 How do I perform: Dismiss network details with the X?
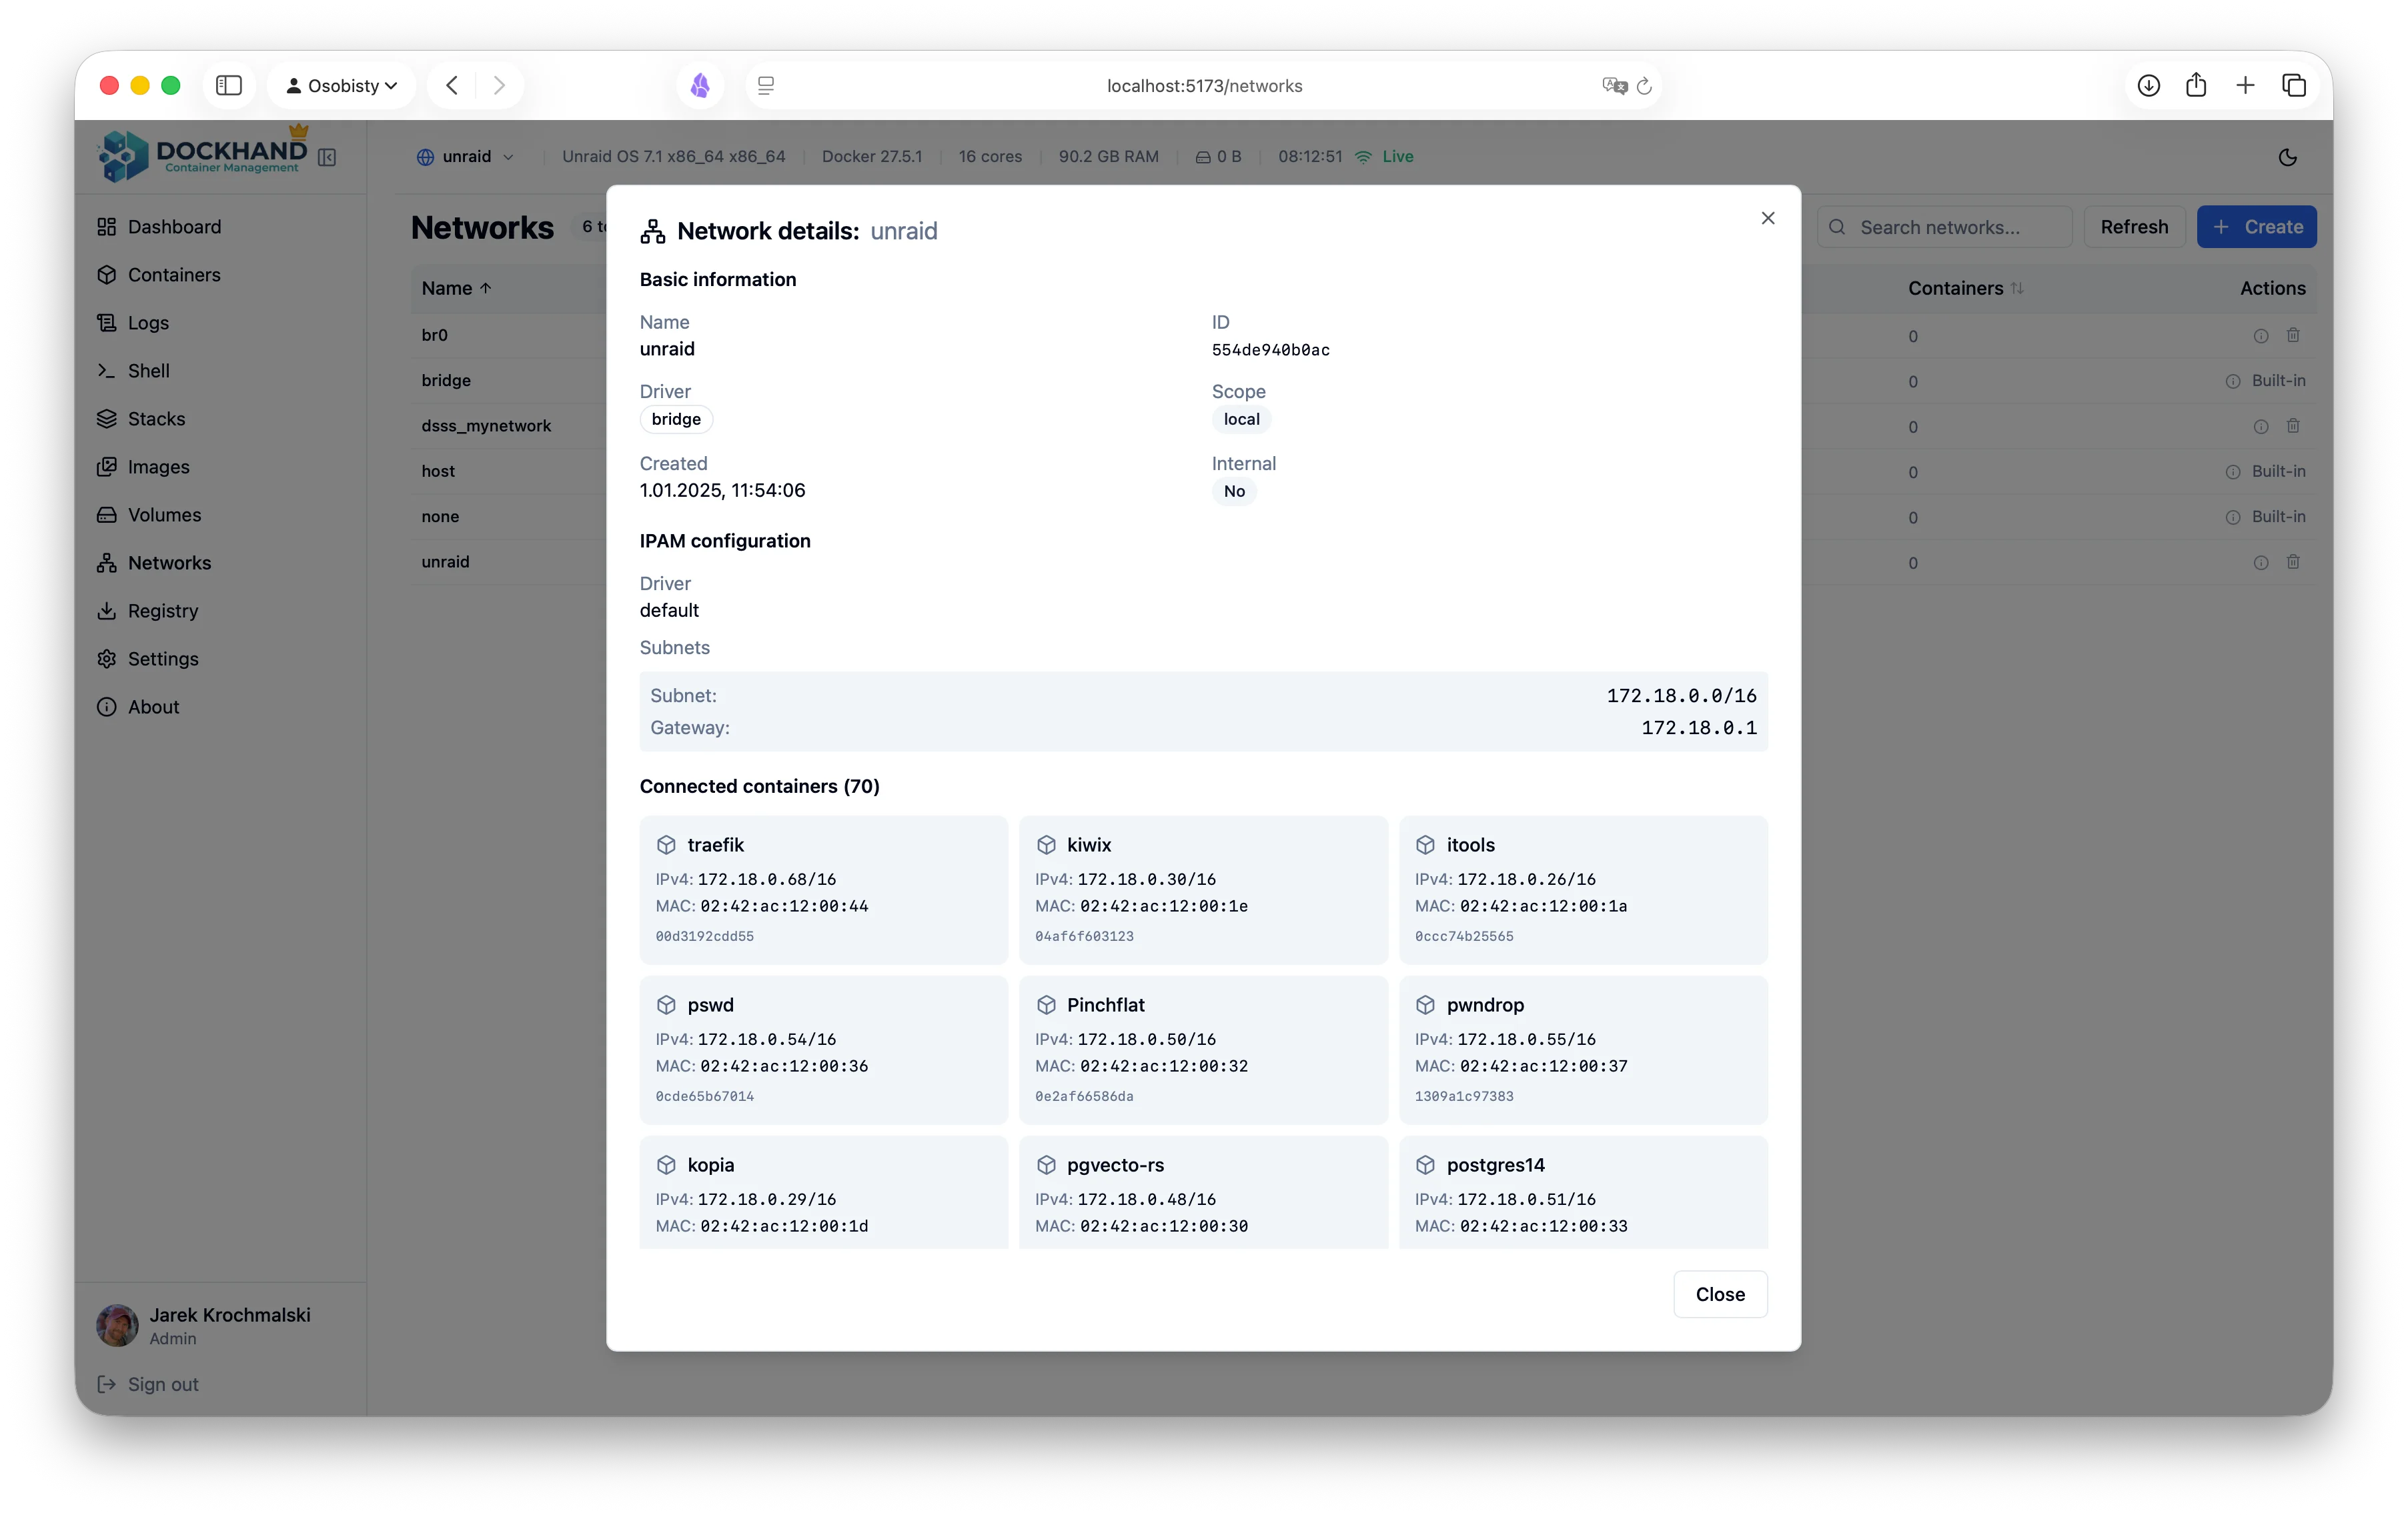pos(1767,218)
